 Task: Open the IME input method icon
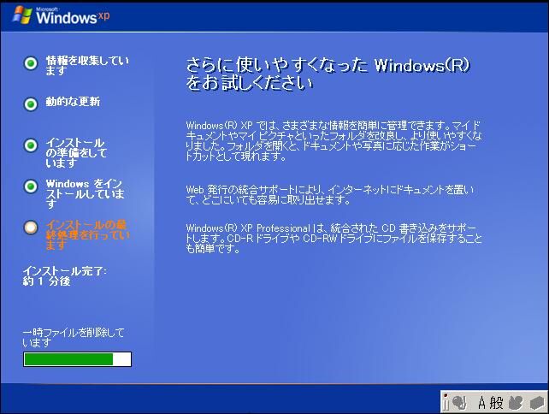pyautogui.click(x=458, y=400)
